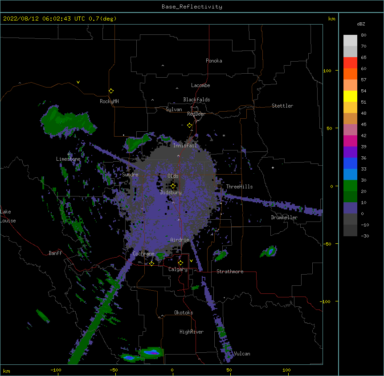Click the yellow diamond marker above Calgary label
This screenshot has height=376, width=384.
pos(180,263)
